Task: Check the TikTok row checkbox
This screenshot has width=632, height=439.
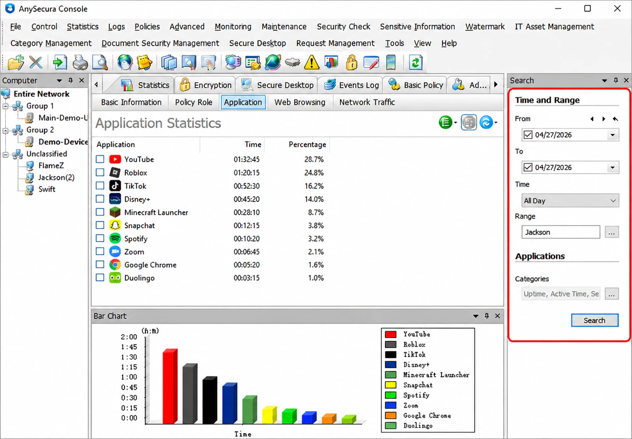Action: pos(100,186)
